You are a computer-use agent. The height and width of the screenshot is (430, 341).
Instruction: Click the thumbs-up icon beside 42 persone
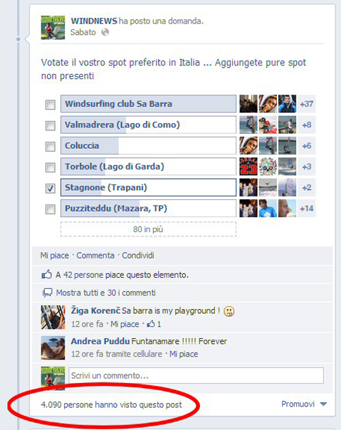click(47, 275)
